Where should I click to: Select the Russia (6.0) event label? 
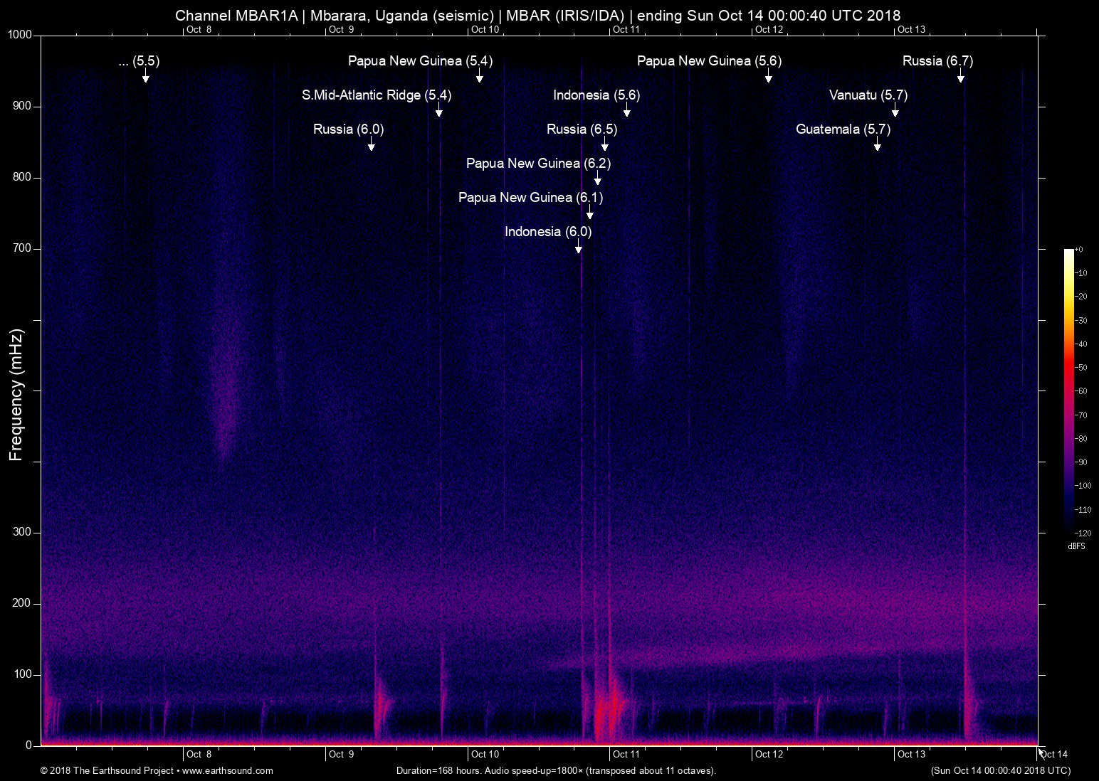coord(349,129)
